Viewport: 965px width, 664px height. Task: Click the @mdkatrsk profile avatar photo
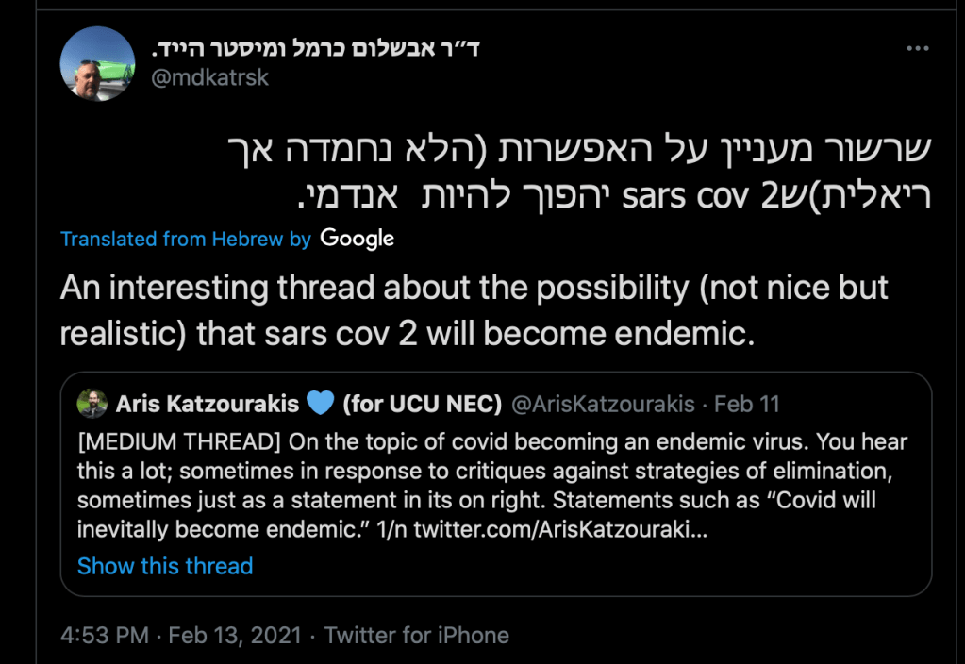97,64
